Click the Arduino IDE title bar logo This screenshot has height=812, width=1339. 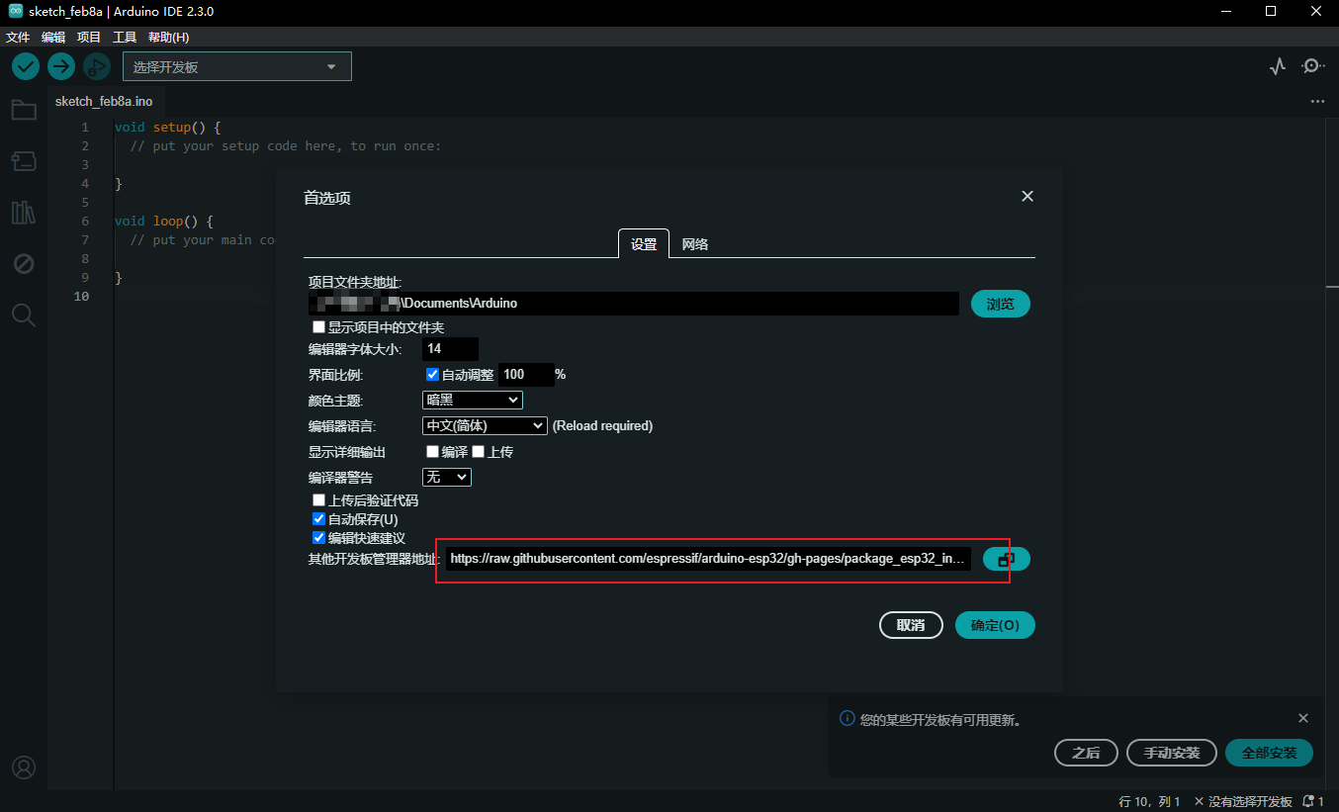point(16,12)
